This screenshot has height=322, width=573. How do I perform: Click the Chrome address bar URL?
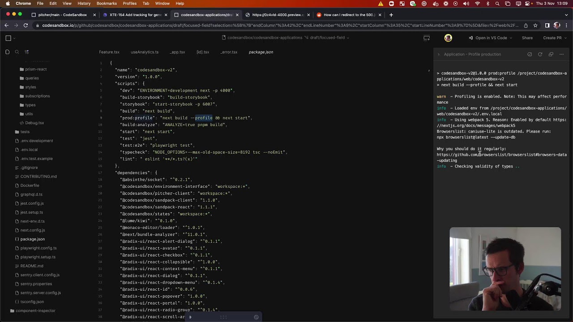[x=280, y=25]
